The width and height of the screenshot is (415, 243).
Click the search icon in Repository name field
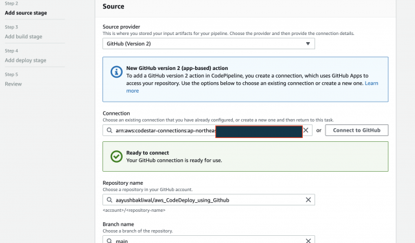coord(110,200)
